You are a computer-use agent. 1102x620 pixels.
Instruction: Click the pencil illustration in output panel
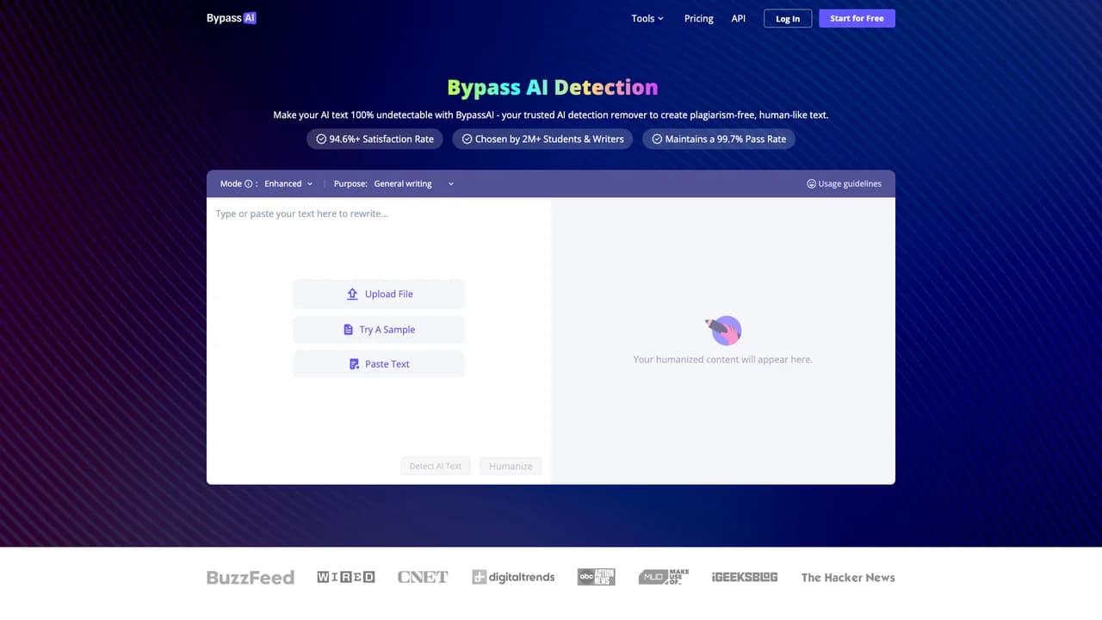723,329
